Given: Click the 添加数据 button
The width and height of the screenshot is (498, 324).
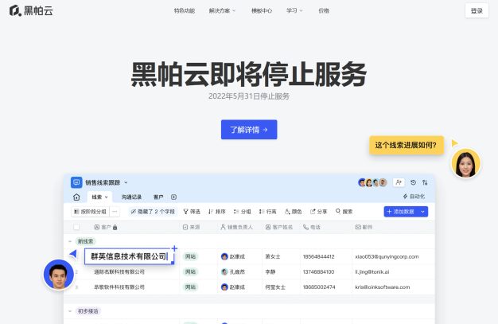Looking at the screenshot, I should (x=401, y=212).
